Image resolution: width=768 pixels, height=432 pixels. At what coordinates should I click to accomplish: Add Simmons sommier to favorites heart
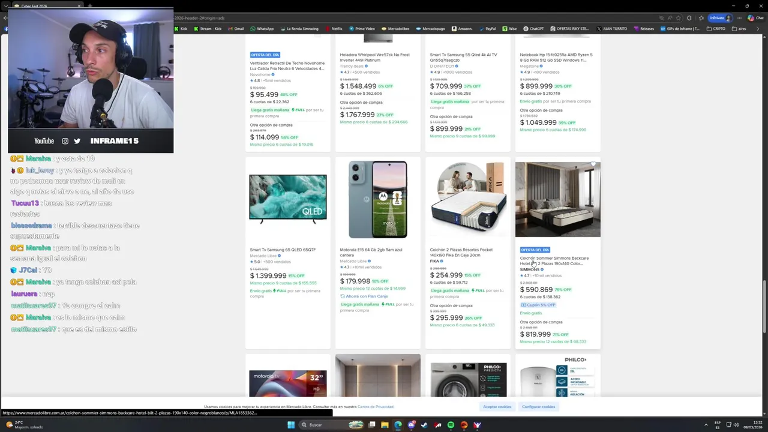593,165
